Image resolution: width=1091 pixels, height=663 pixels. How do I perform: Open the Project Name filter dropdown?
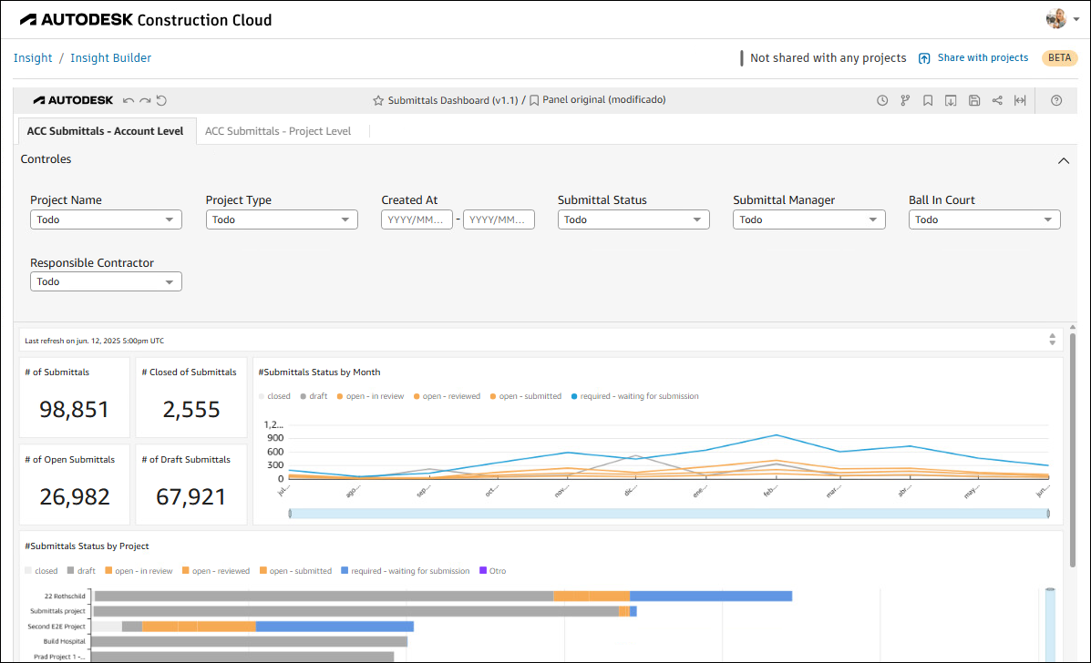(x=106, y=219)
